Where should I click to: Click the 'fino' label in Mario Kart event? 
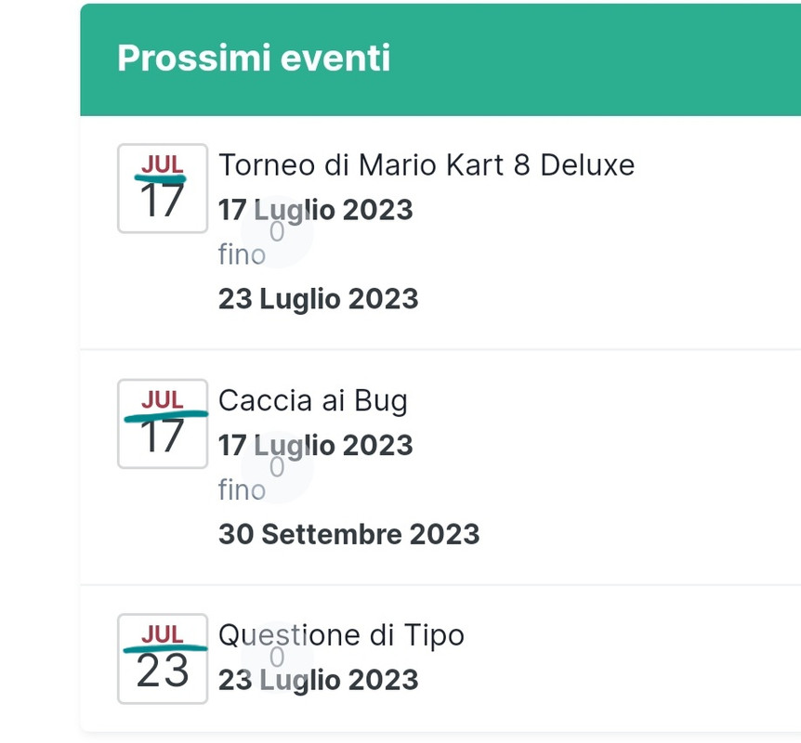(x=242, y=254)
